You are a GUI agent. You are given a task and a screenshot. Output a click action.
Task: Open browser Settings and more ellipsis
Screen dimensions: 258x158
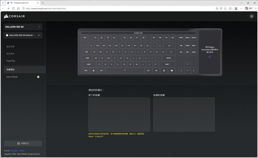(x=241, y=9)
